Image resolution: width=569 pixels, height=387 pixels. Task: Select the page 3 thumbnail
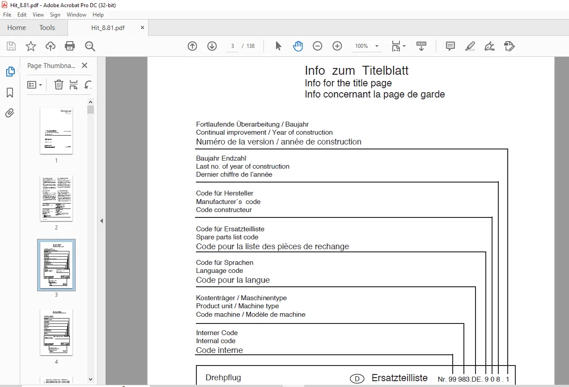pos(56,265)
